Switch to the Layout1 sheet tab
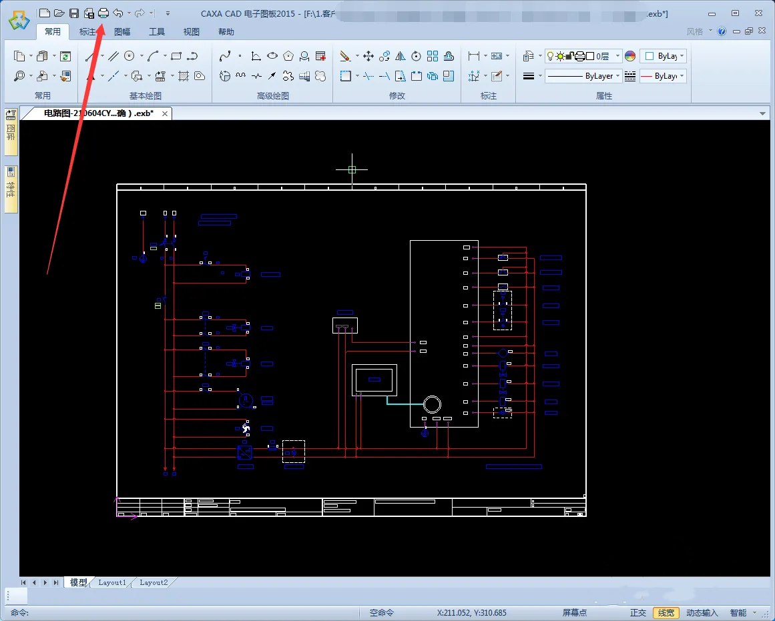 pos(111,582)
